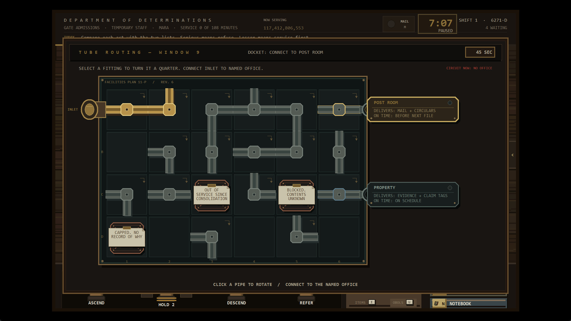Click the 'BLOCKED. CONTENTS UNKNOWN' note
This screenshot has width=571, height=321.
(297, 195)
